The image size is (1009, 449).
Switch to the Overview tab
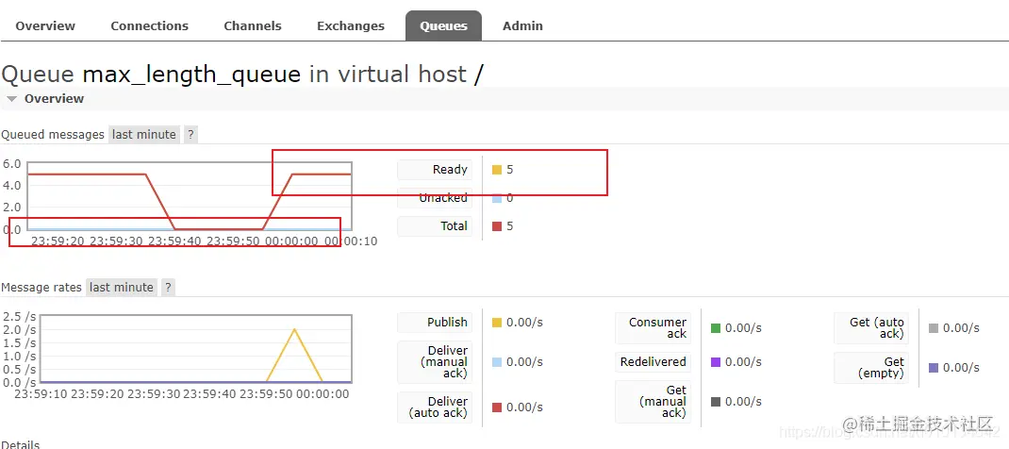point(45,25)
